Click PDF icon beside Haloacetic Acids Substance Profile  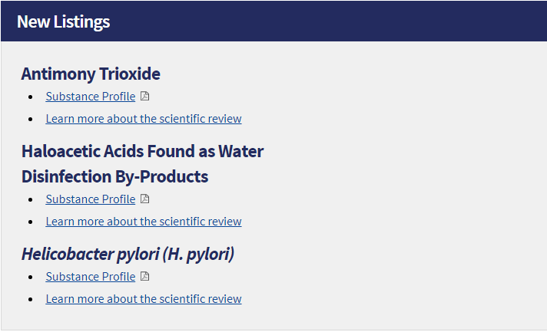(x=145, y=199)
